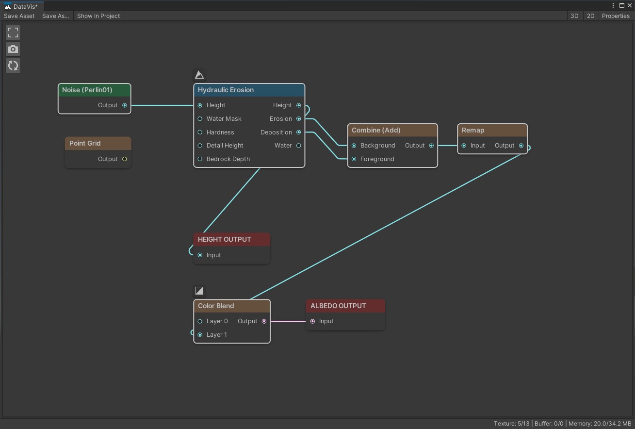Screen dimensions: 635x429
Task: Select the DataVis* tab
Action: coord(22,6)
